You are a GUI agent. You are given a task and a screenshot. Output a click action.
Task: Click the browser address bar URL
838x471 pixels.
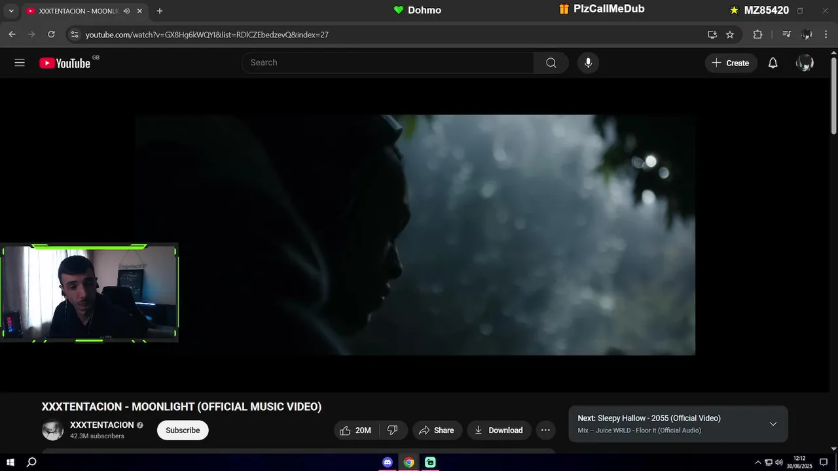coord(207,35)
